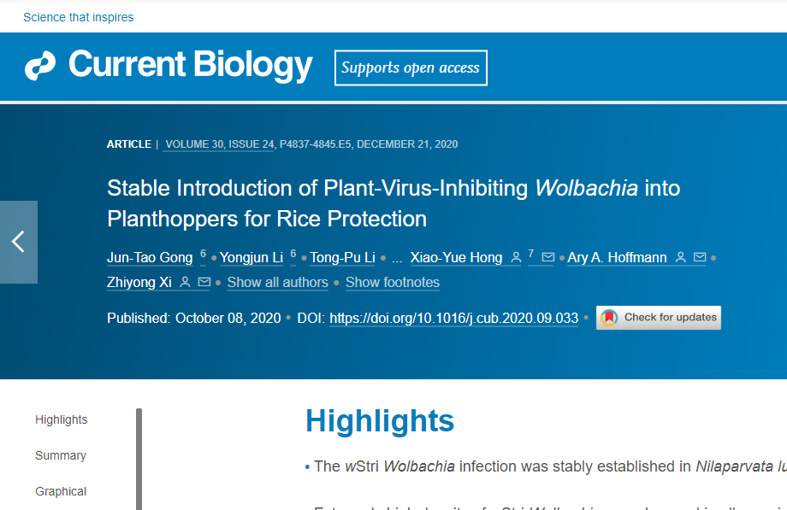The height and width of the screenshot is (510, 787).
Task: Click the Crossmark bookmark icon
Action: (x=609, y=318)
